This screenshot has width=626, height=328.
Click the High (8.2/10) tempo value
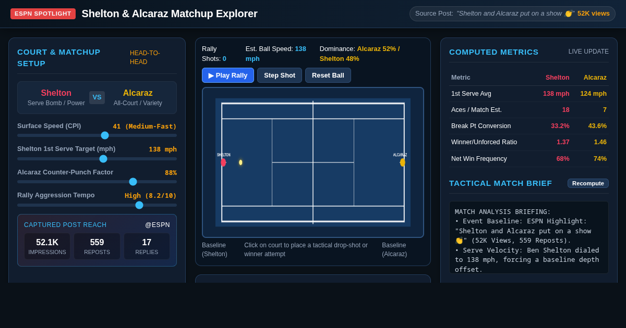tap(151, 196)
